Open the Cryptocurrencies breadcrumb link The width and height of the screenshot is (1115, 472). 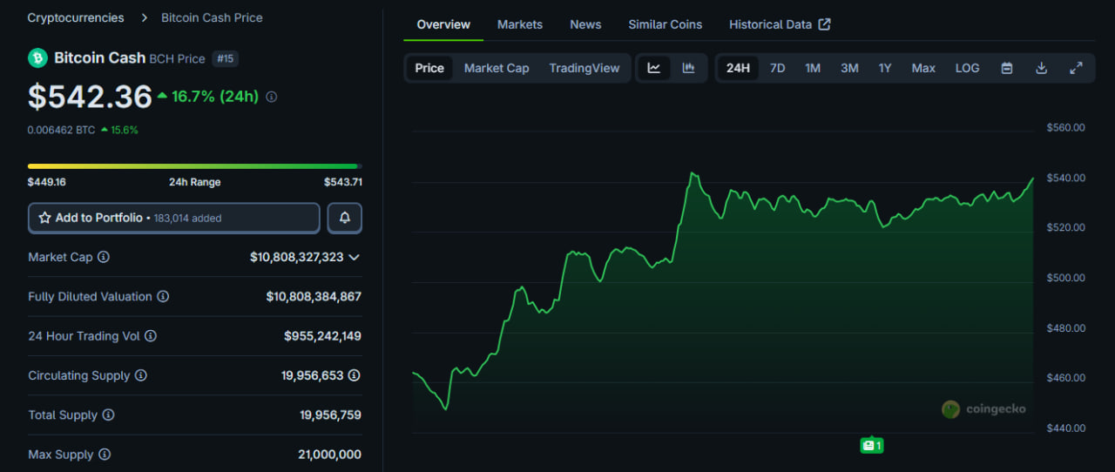coord(76,17)
